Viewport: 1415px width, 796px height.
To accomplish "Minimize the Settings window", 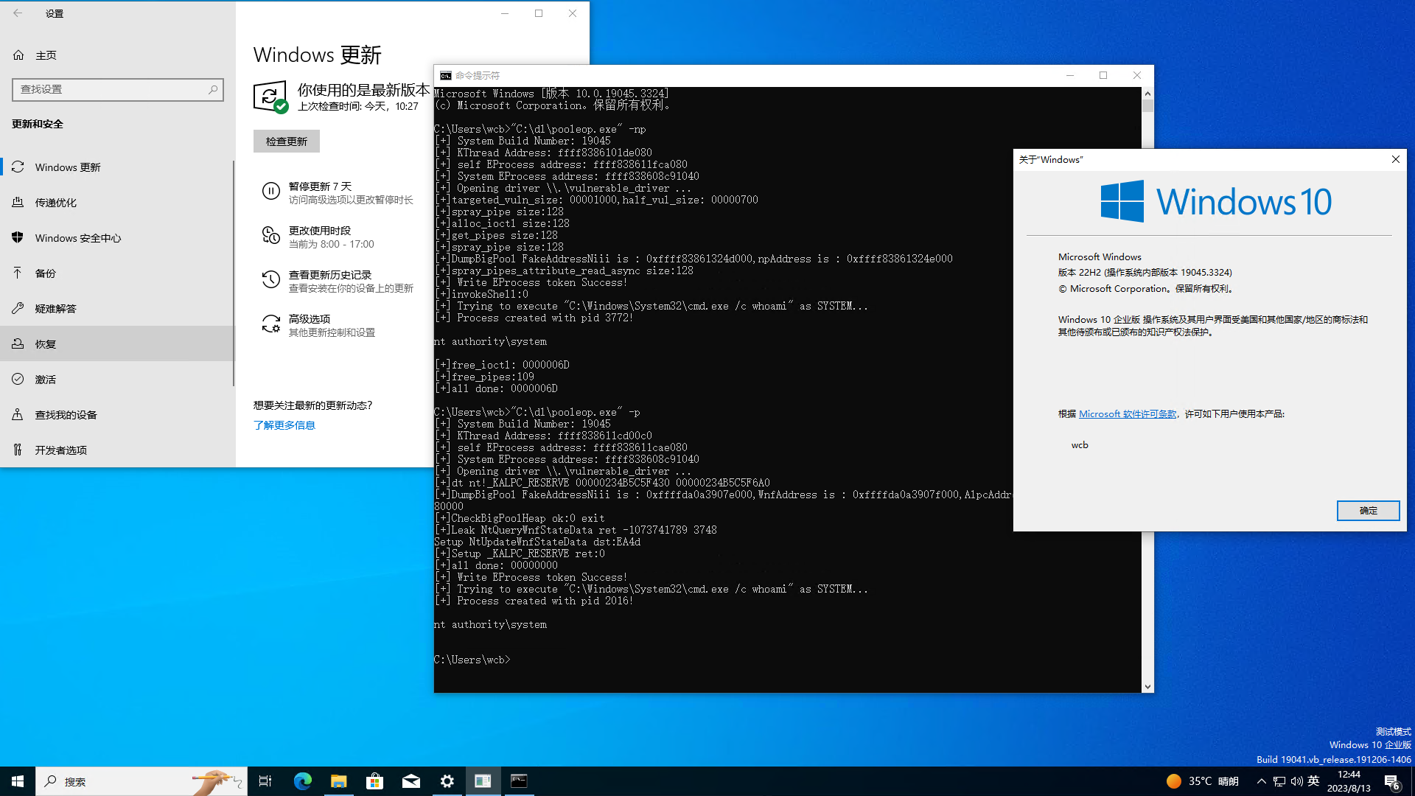I will pyautogui.click(x=505, y=13).
